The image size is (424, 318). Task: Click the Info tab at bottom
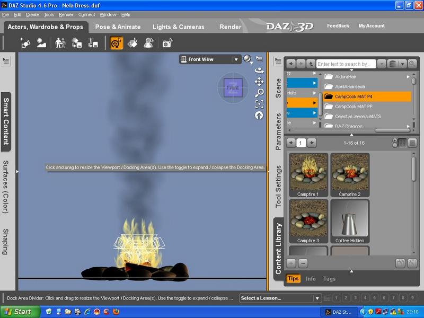[311, 279]
